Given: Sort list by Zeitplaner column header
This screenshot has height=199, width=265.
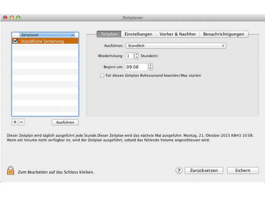Looking at the screenshot, I should [47, 35].
